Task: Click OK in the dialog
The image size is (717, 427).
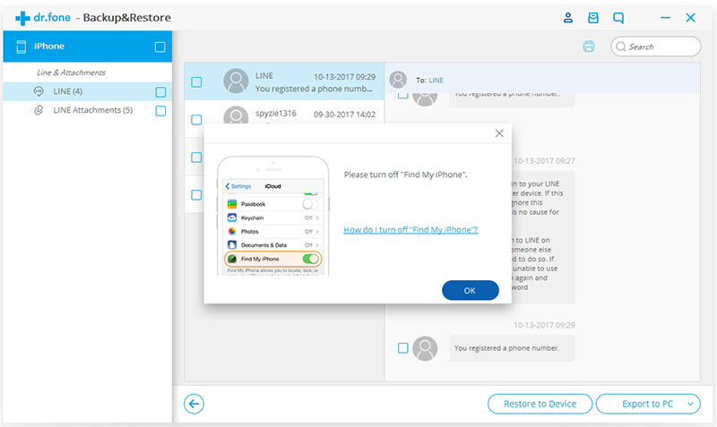Action: pos(470,290)
